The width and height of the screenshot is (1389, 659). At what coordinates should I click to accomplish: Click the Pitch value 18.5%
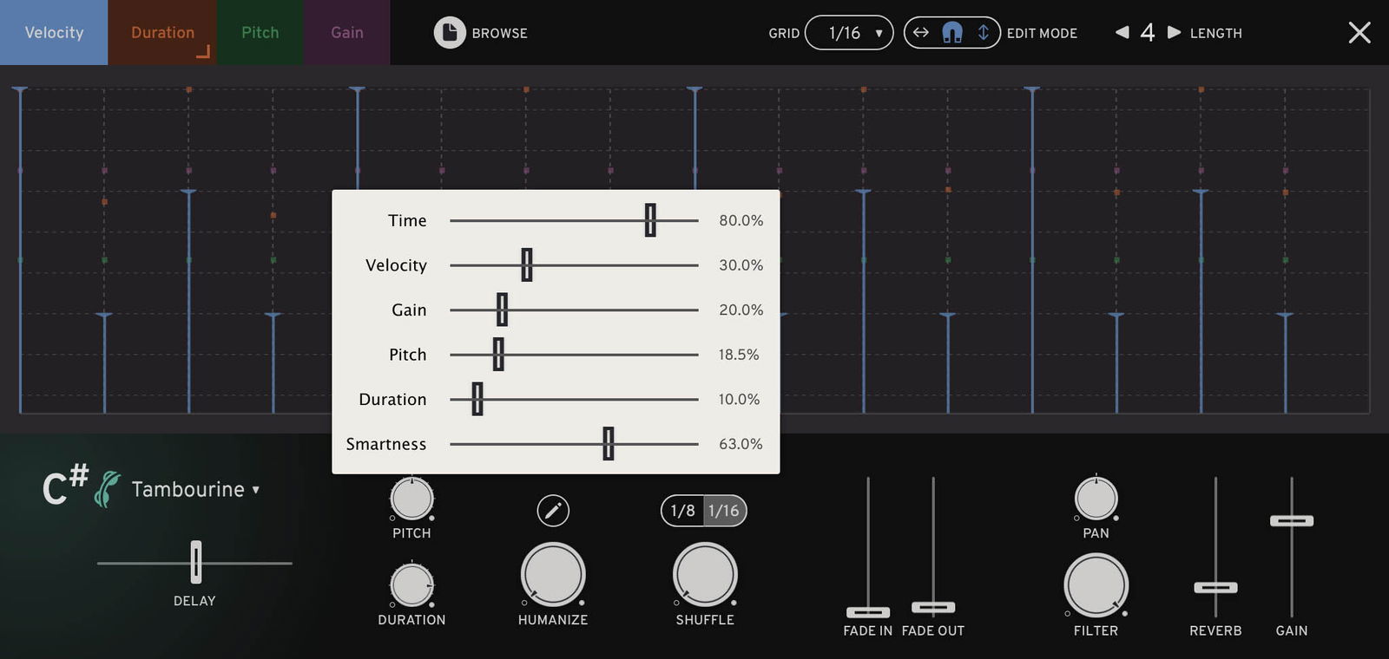pos(739,355)
